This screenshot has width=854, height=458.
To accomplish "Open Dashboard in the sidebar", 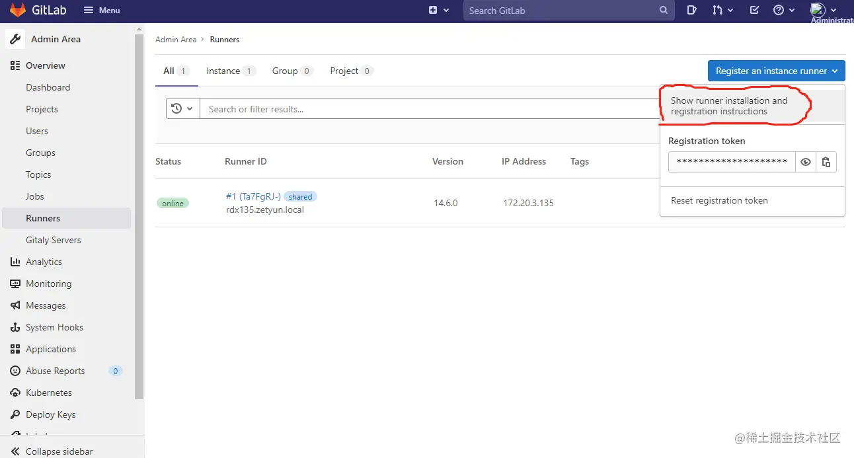I will tap(48, 87).
